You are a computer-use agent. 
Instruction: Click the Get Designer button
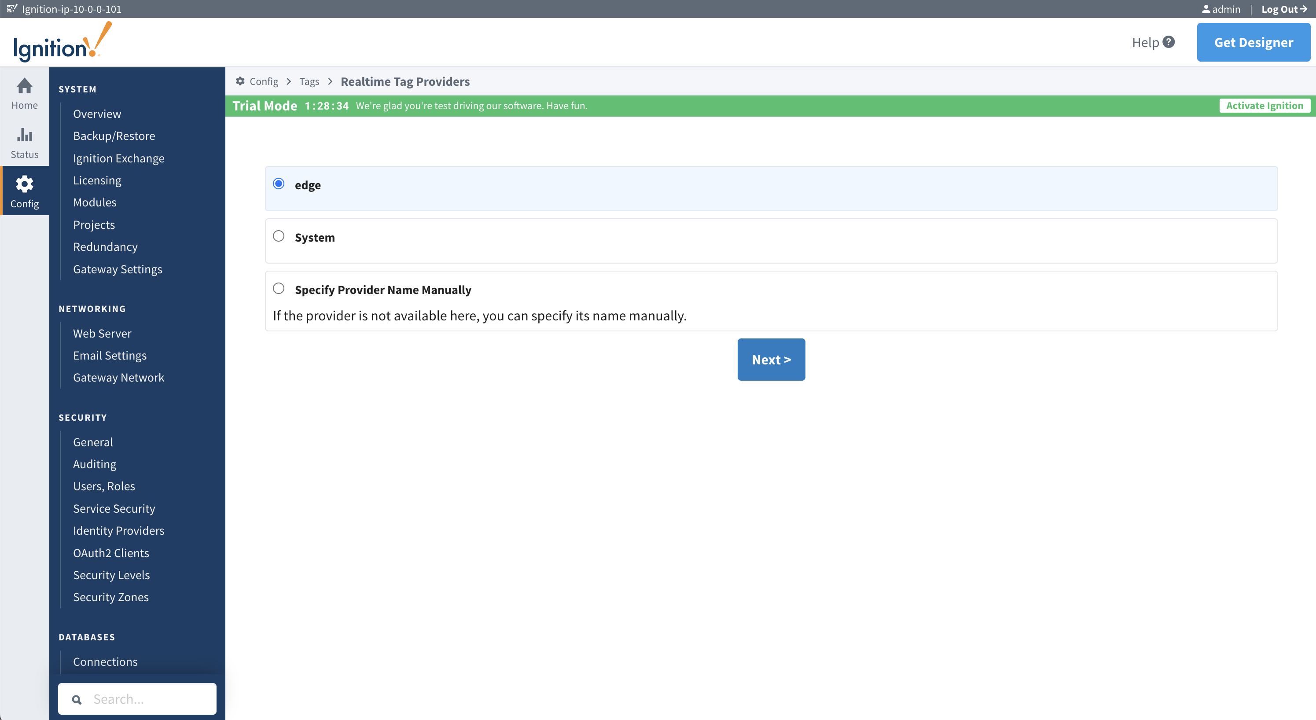[1253, 42]
